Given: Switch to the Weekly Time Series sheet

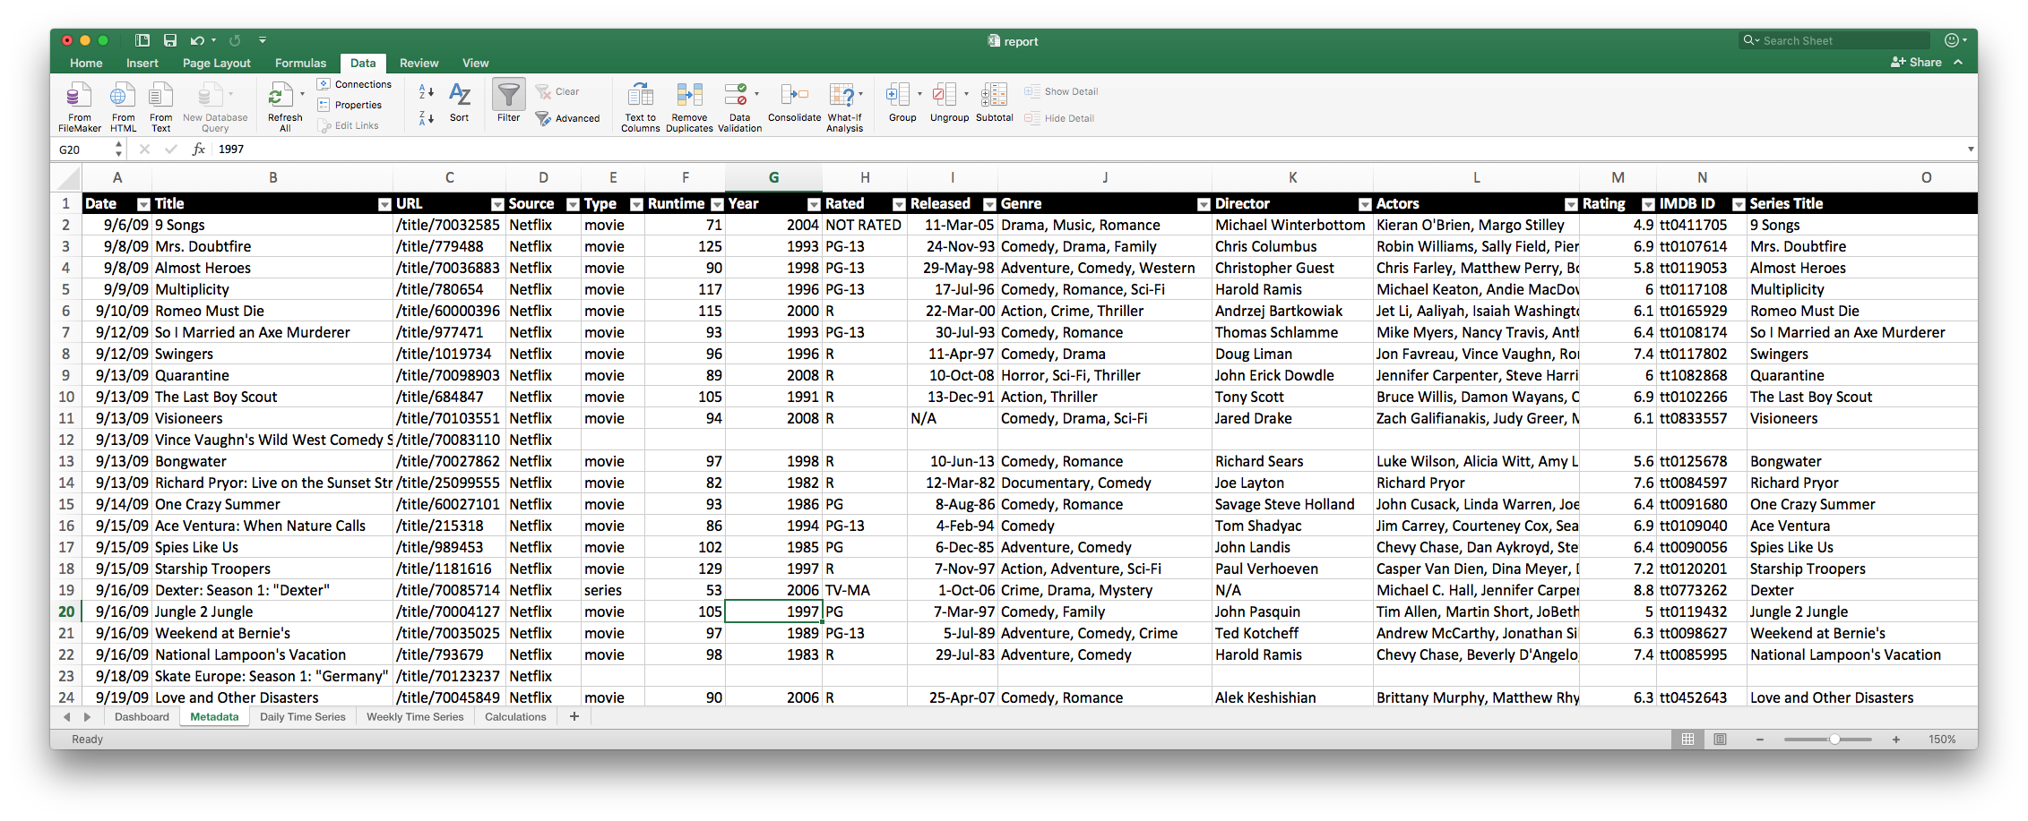Looking at the screenshot, I should (x=415, y=717).
